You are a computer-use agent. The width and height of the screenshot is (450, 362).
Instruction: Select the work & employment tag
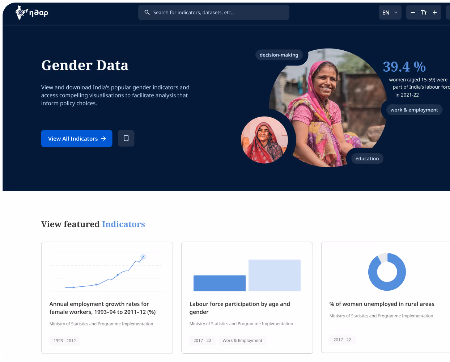click(x=414, y=110)
